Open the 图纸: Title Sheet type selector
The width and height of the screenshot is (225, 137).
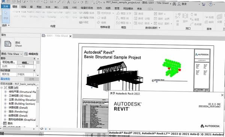pyautogui.click(x=12, y=54)
